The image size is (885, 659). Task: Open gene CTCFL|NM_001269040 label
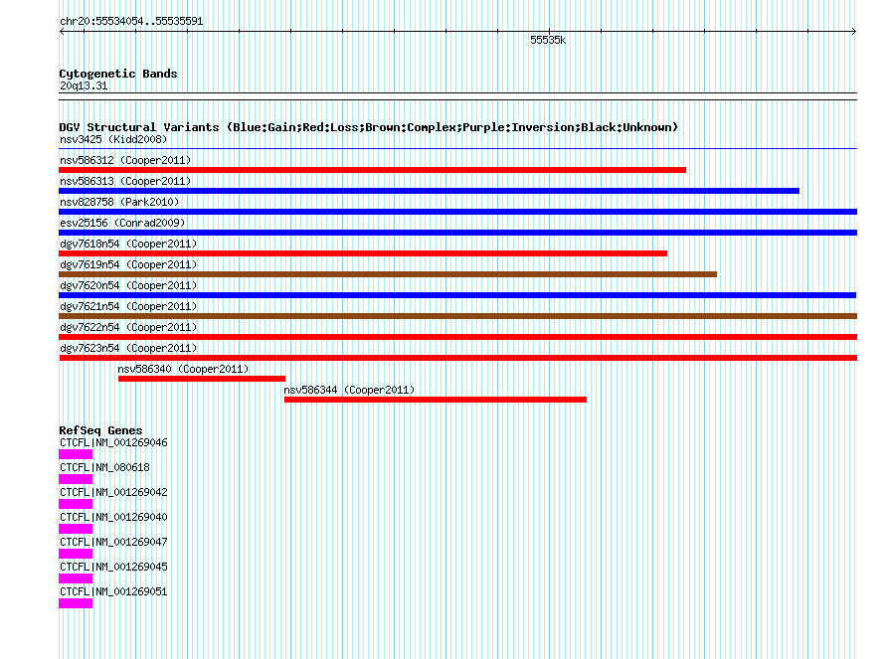point(113,517)
